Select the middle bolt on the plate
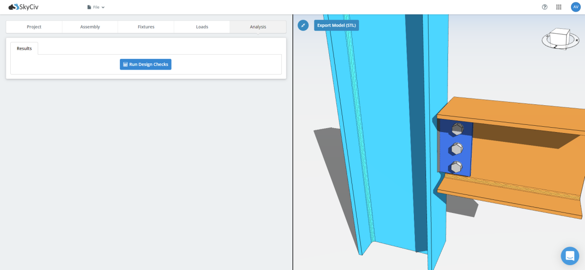585x270 pixels. (x=457, y=148)
